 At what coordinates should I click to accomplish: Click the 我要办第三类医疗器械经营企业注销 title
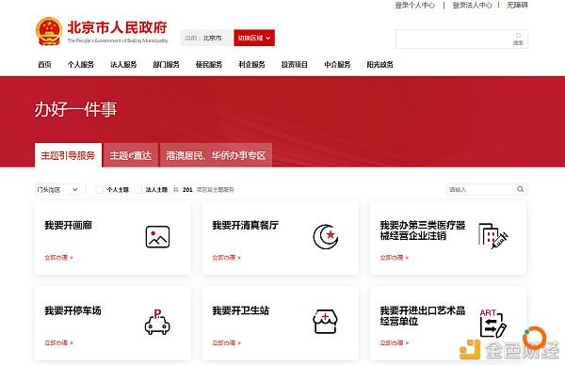tap(422, 230)
